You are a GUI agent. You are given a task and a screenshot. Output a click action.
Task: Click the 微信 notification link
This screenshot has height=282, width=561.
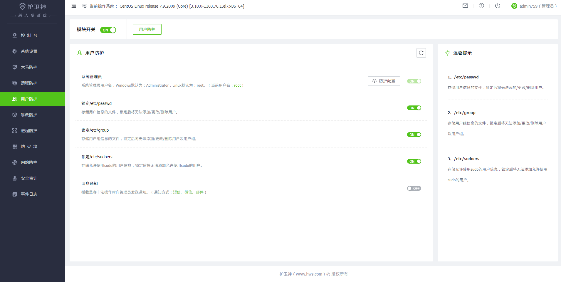pyautogui.click(x=188, y=192)
